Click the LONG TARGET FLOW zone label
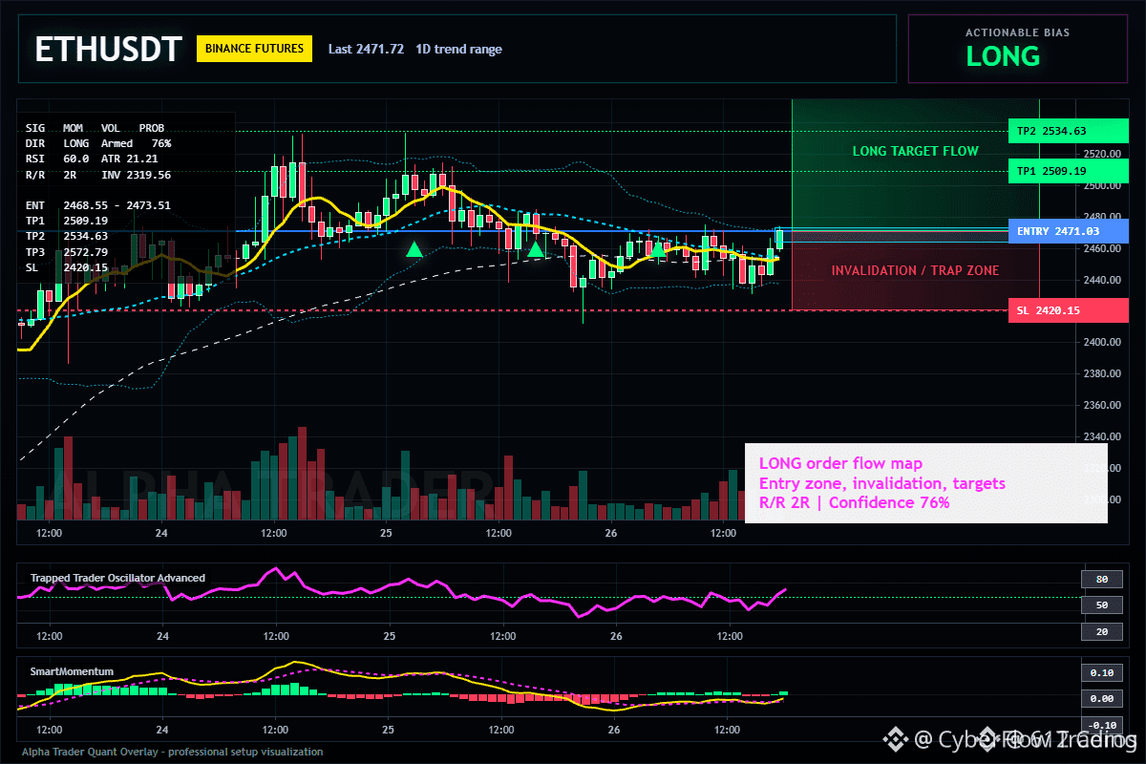This screenshot has height=764, width=1146. pos(915,151)
